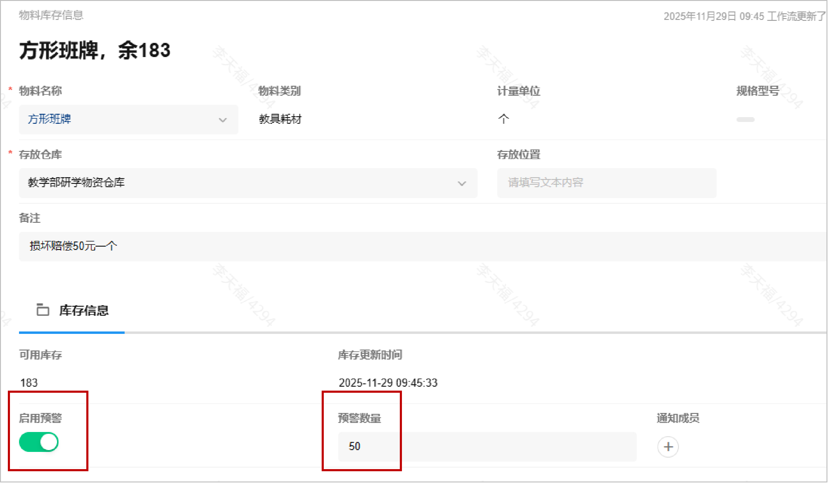Switch to the 库存信息 tab
Viewport: 828px width, 483px height.
click(x=84, y=310)
